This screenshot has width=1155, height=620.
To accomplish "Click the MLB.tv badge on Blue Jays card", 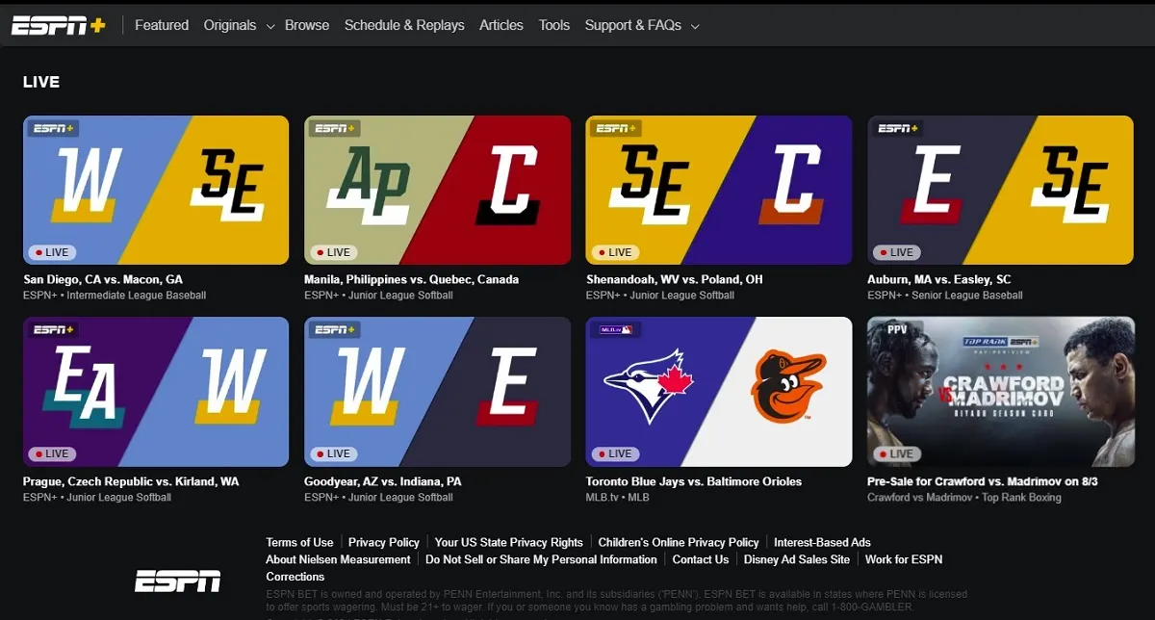I will [x=615, y=329].
